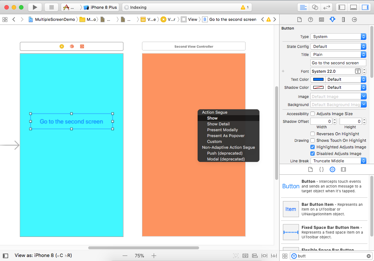Open the Connections inspector

point(355,19)
